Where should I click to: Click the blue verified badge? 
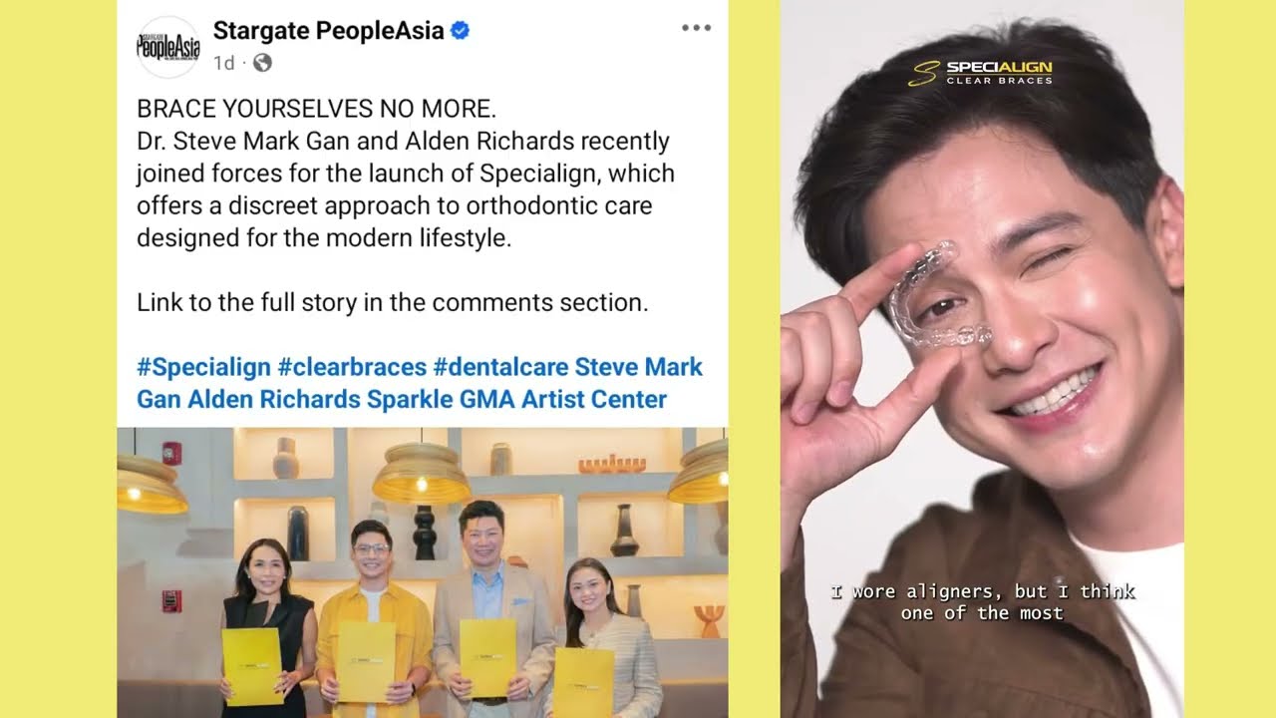coord(460,31)
